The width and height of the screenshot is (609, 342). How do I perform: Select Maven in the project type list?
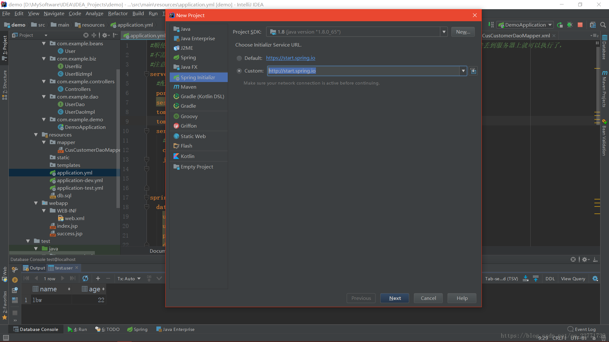(x=199, y=87)
